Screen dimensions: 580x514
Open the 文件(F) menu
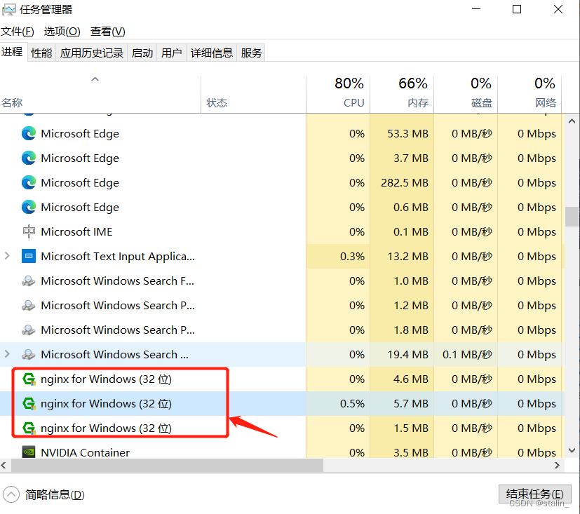click(x=18, y=32)
